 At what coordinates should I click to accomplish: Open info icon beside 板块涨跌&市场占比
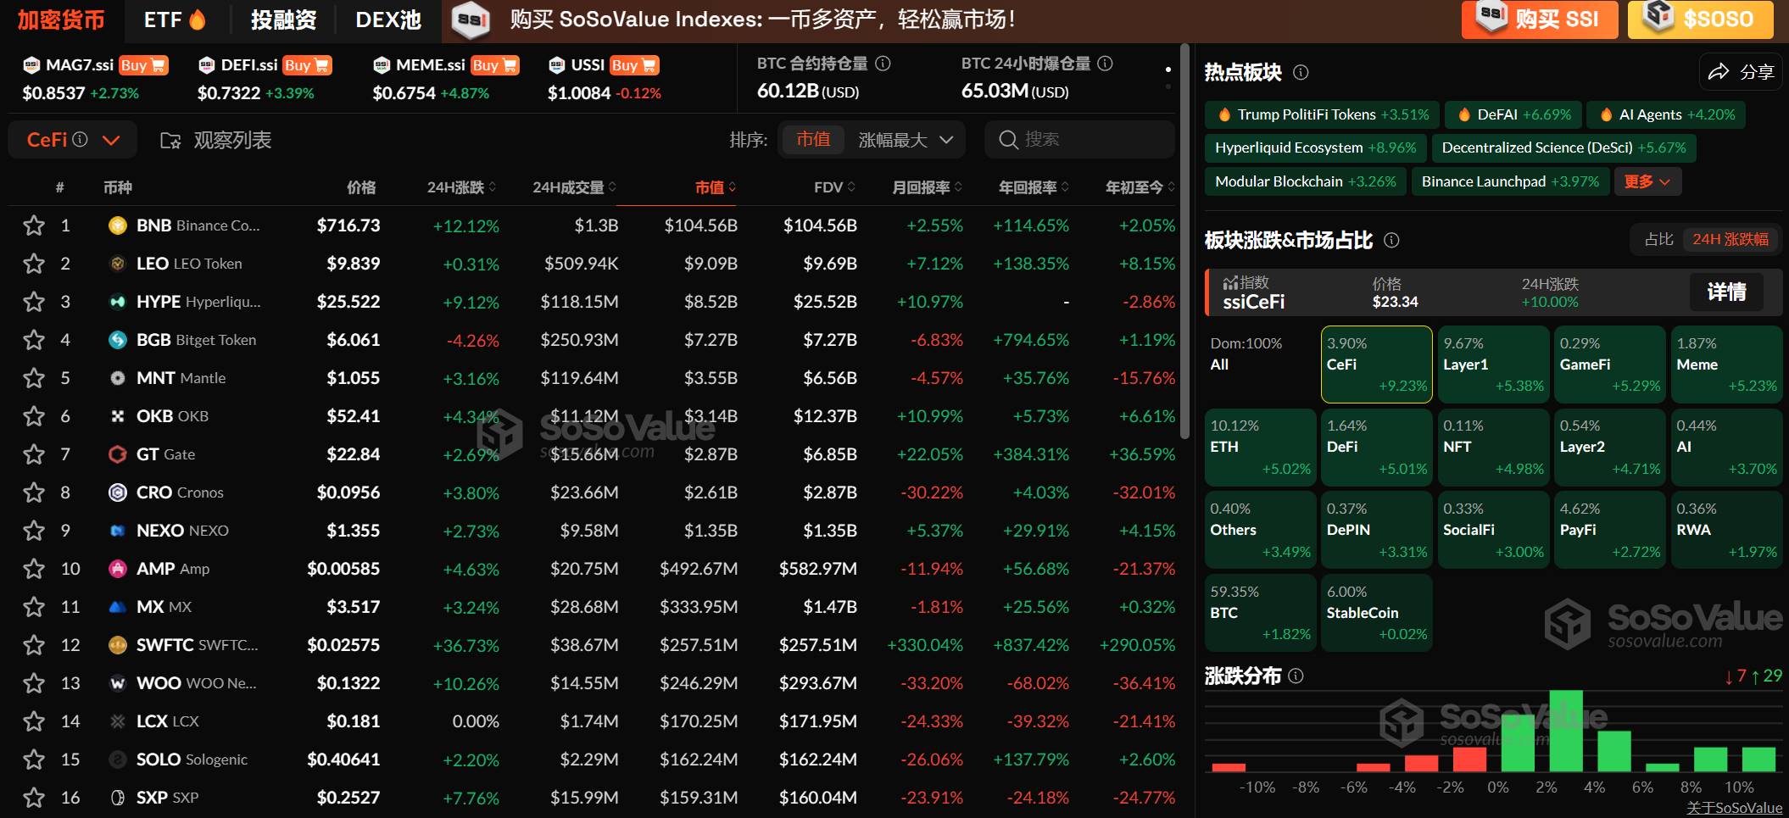pyautogui.click(x=1391, y=241)
